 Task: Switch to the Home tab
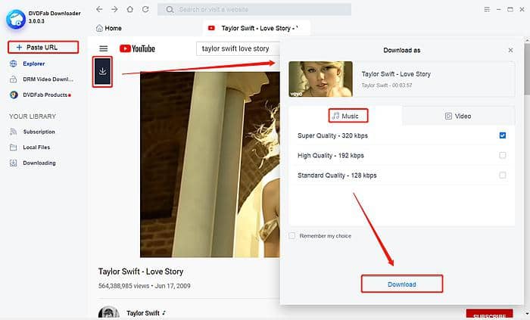[x=109, y=28]
